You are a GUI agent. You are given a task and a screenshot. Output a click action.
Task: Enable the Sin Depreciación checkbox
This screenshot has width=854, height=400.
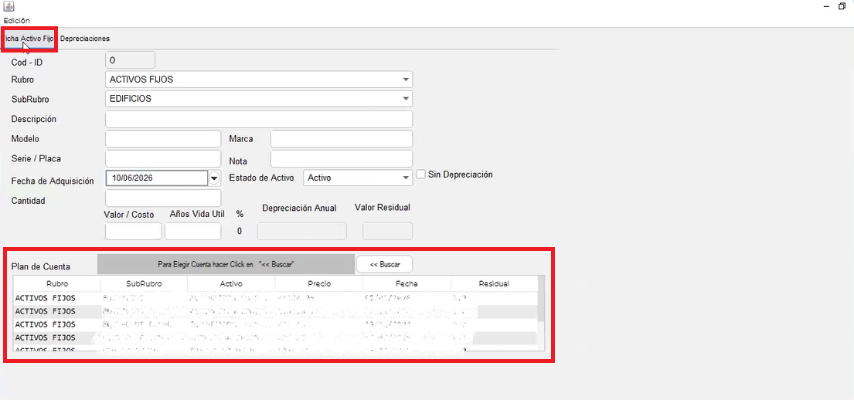tap(421, 175)
